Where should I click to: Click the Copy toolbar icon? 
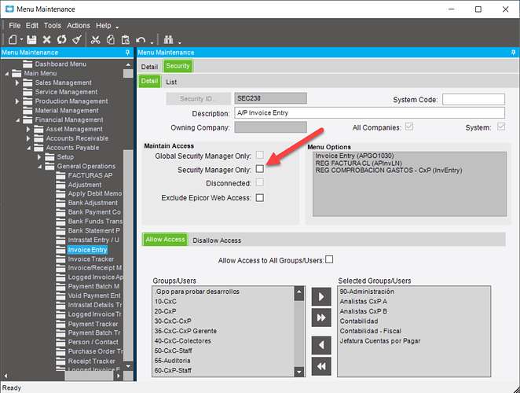click(x=111, y=40)
